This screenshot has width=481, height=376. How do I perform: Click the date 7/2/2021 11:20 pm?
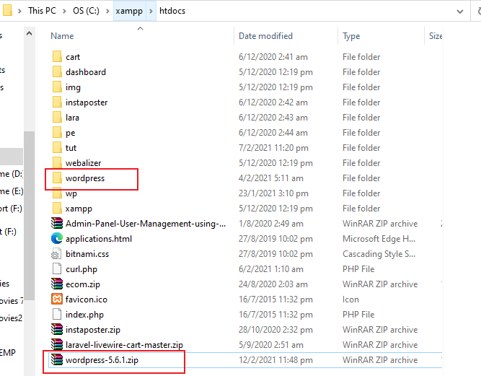(273, 148)
